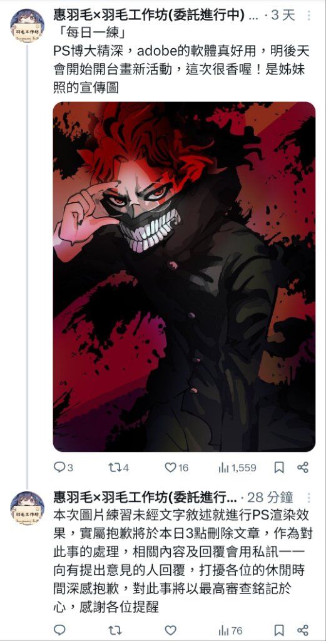Bookmark the second apology post
The image size is (326, 641).
point(279,630)
